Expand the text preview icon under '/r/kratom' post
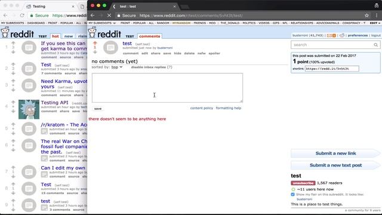The width and height of the screenshot is (382, 215). 44,131
